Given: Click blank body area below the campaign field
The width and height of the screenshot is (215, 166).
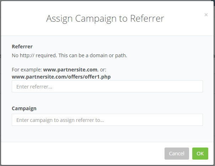Looking at the screenshot, I should (x=107, y=134).
